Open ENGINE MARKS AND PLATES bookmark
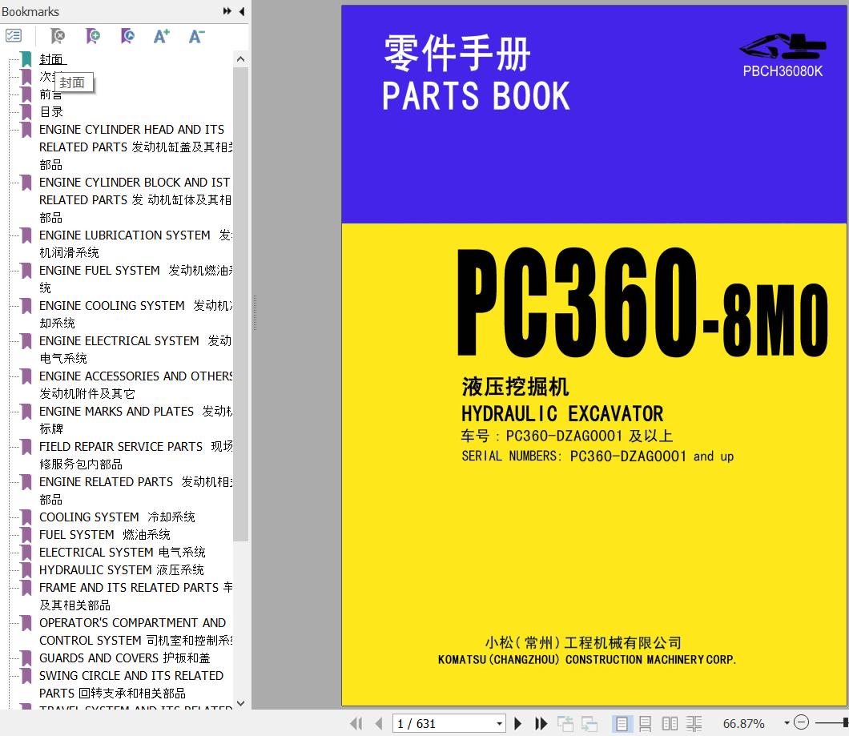 pos(135,420)
